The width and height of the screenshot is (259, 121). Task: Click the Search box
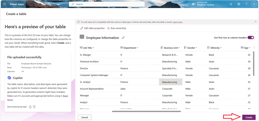(x=107, y=4)
